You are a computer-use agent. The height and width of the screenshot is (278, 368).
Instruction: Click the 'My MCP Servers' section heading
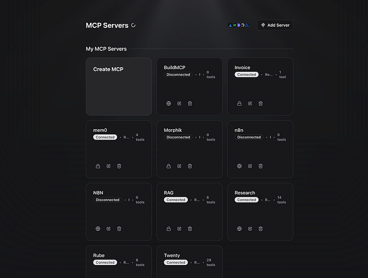pyautogui.click(x=106, y=49)
